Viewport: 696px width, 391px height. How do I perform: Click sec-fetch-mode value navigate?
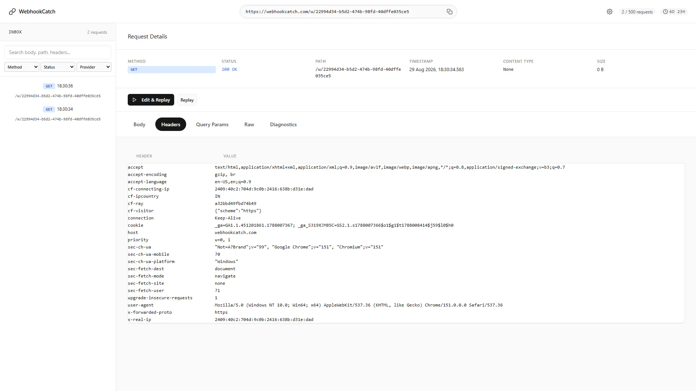coord(225,276)
